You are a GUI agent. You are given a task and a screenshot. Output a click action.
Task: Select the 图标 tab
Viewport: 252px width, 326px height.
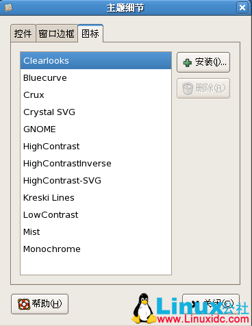click(x=90, y=34)
